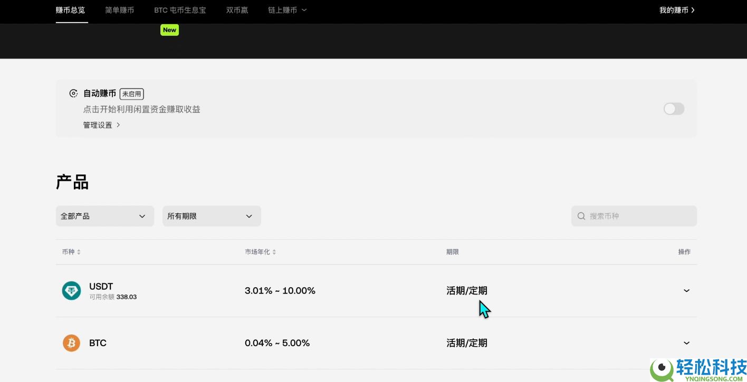Viewport: 747px width, 382px height.
Task: Open the 所有期限 dropdown
Action: pyautogui.click(x=212, y=216)
